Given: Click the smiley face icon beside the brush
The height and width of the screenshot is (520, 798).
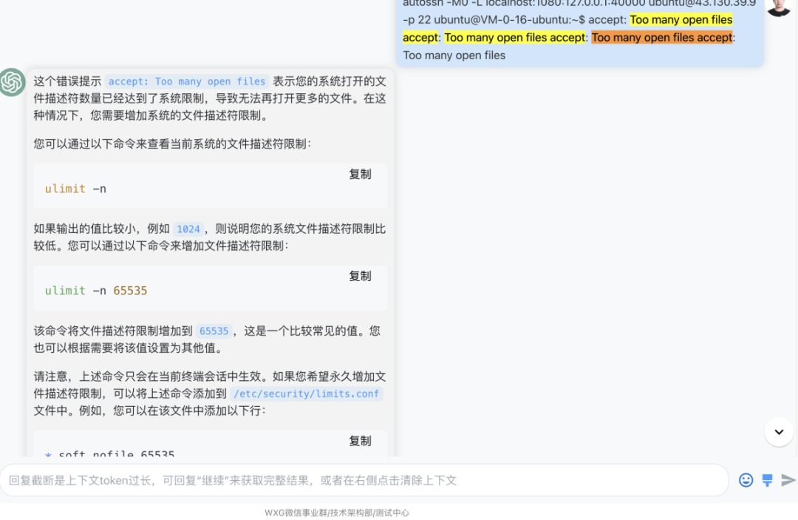Looking at the screenshot, I should click(x=746, y=480).
